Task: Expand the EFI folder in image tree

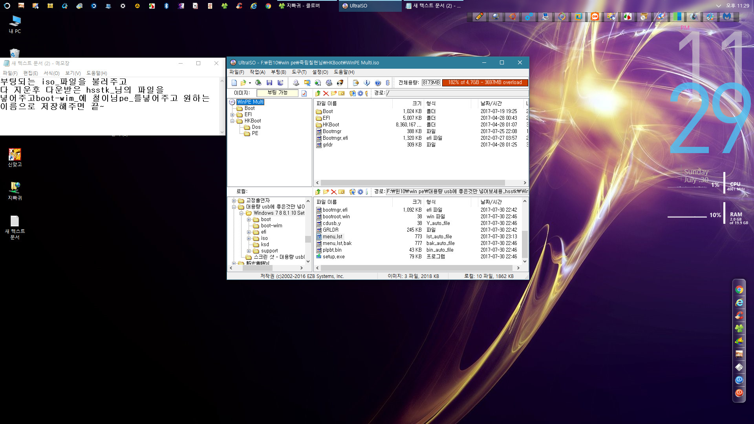Action: (x=232, y=115)
